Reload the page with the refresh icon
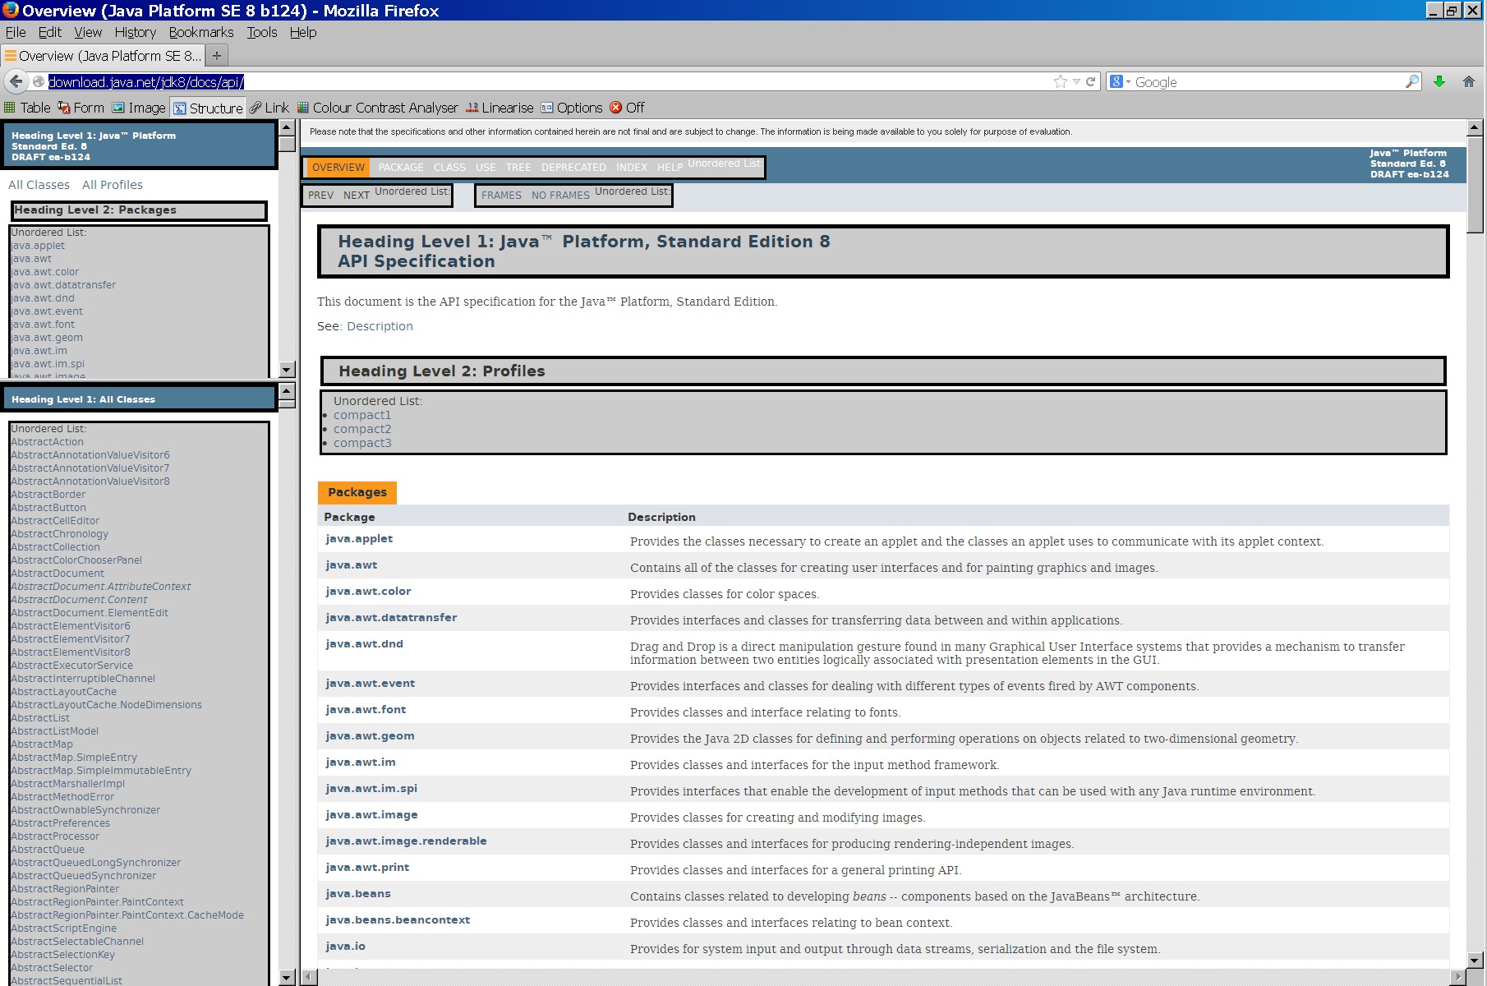This screenshot has width=1487, height=986. [x=1091, y=81]
